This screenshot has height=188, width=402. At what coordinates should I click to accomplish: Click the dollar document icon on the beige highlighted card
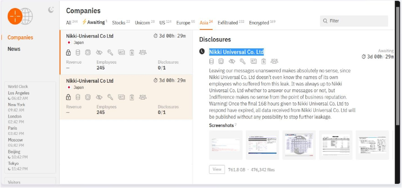tap(132, 97)
